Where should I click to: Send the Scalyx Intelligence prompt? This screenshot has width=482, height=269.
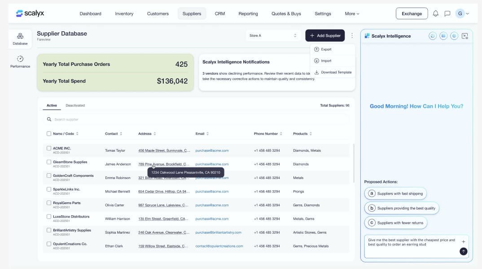click(463, 251)
